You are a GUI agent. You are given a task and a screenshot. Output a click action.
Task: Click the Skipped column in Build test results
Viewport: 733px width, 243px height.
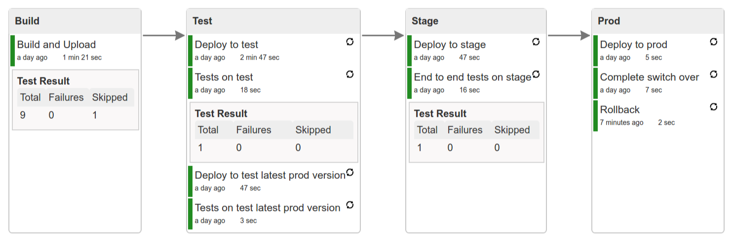tap(110, 98)
